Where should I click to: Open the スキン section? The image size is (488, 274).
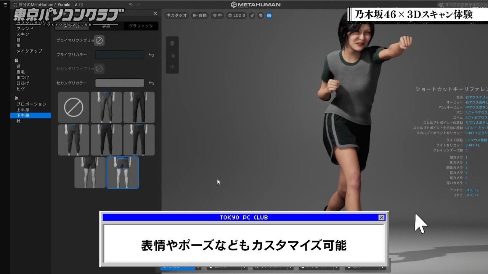pos(23,34)
